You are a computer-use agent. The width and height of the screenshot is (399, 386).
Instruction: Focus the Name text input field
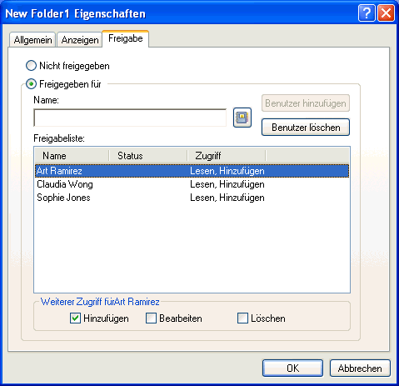coord(130,118)
